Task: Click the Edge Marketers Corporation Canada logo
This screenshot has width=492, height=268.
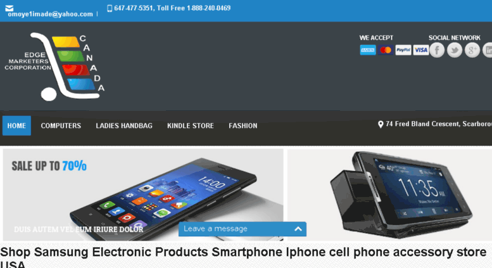Action: point(54,67)
